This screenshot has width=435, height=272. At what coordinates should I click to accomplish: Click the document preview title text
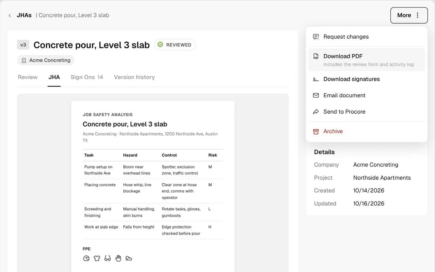click(x=125, y=124)
